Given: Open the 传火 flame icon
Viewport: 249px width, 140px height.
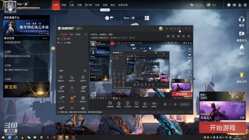Looking at the screenshot, I should (x=242, y=47).
